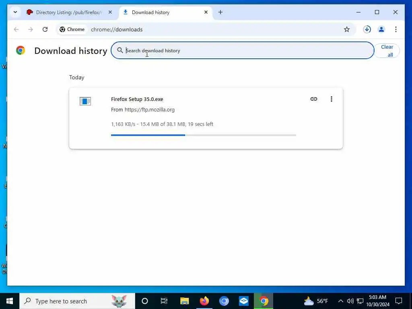
Task: Open more actions menu for Firefox Setup
Action: [331, 99]
